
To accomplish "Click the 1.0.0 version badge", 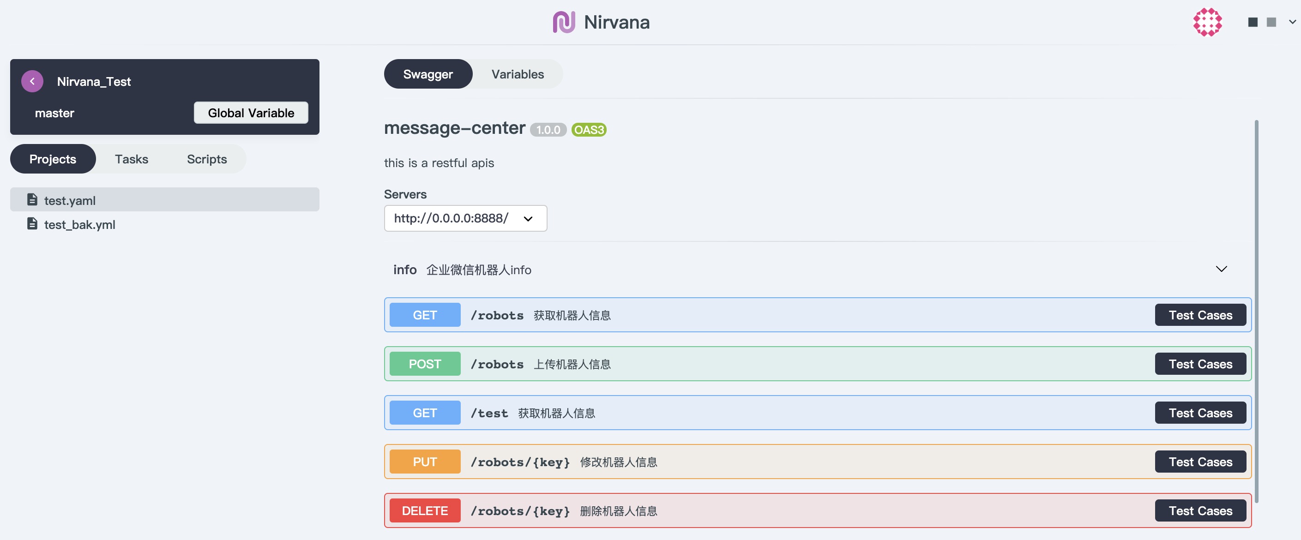I will (x=548, y=130).
